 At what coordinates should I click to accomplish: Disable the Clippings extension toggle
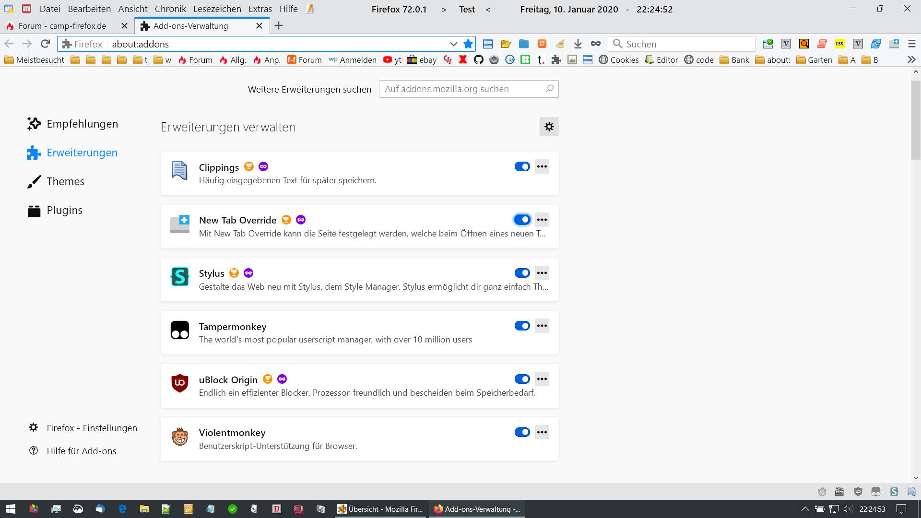[522, 167]
